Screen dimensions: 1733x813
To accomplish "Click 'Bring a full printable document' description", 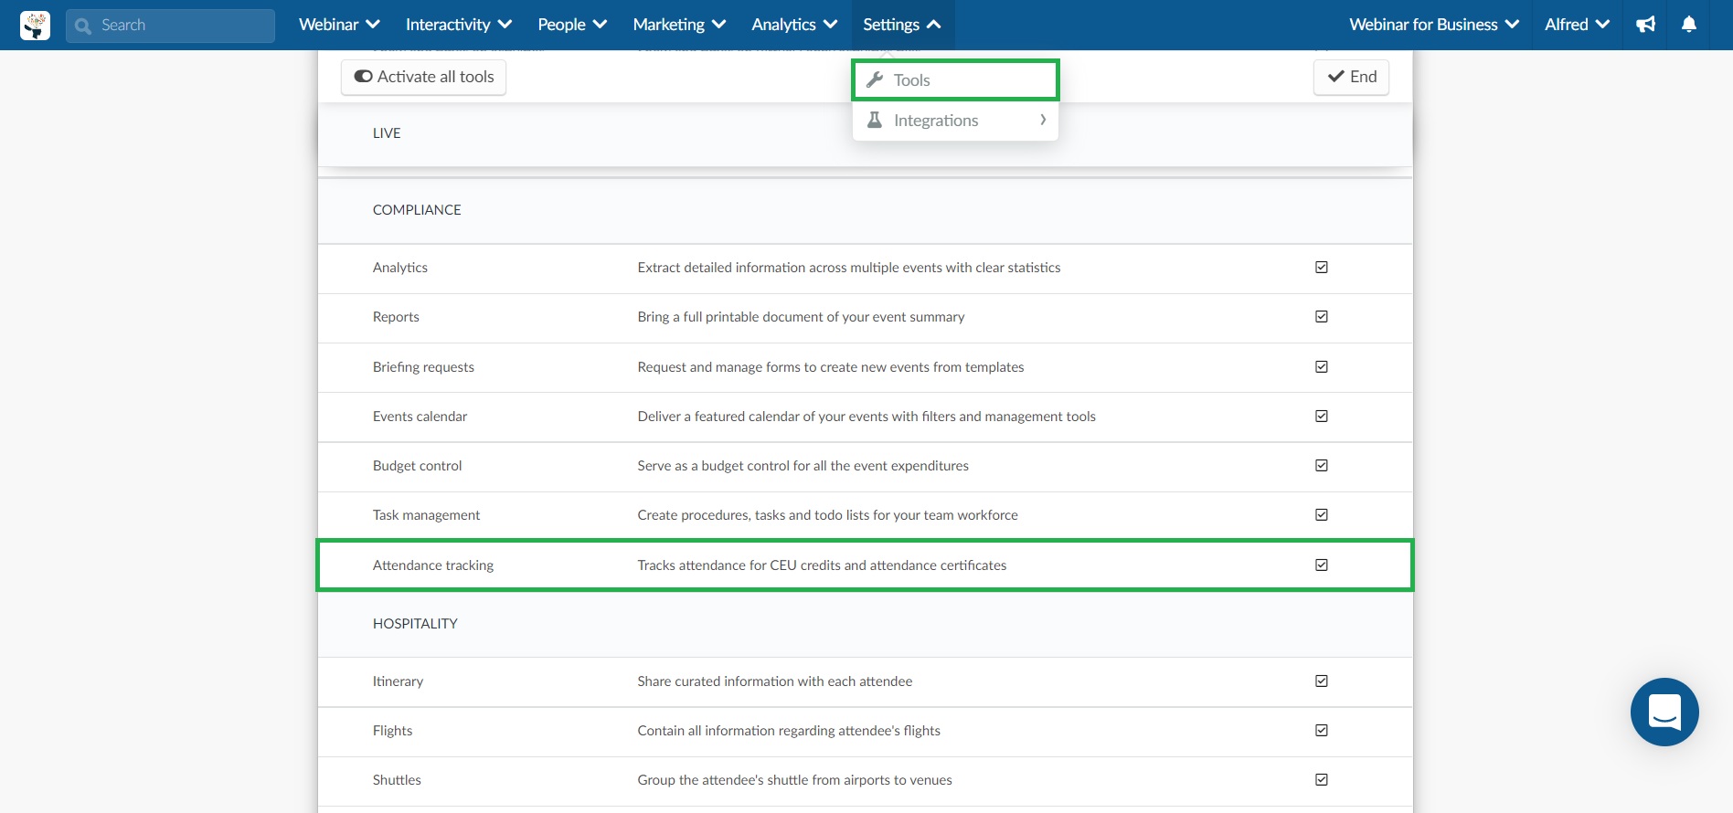I will (801, 317).
